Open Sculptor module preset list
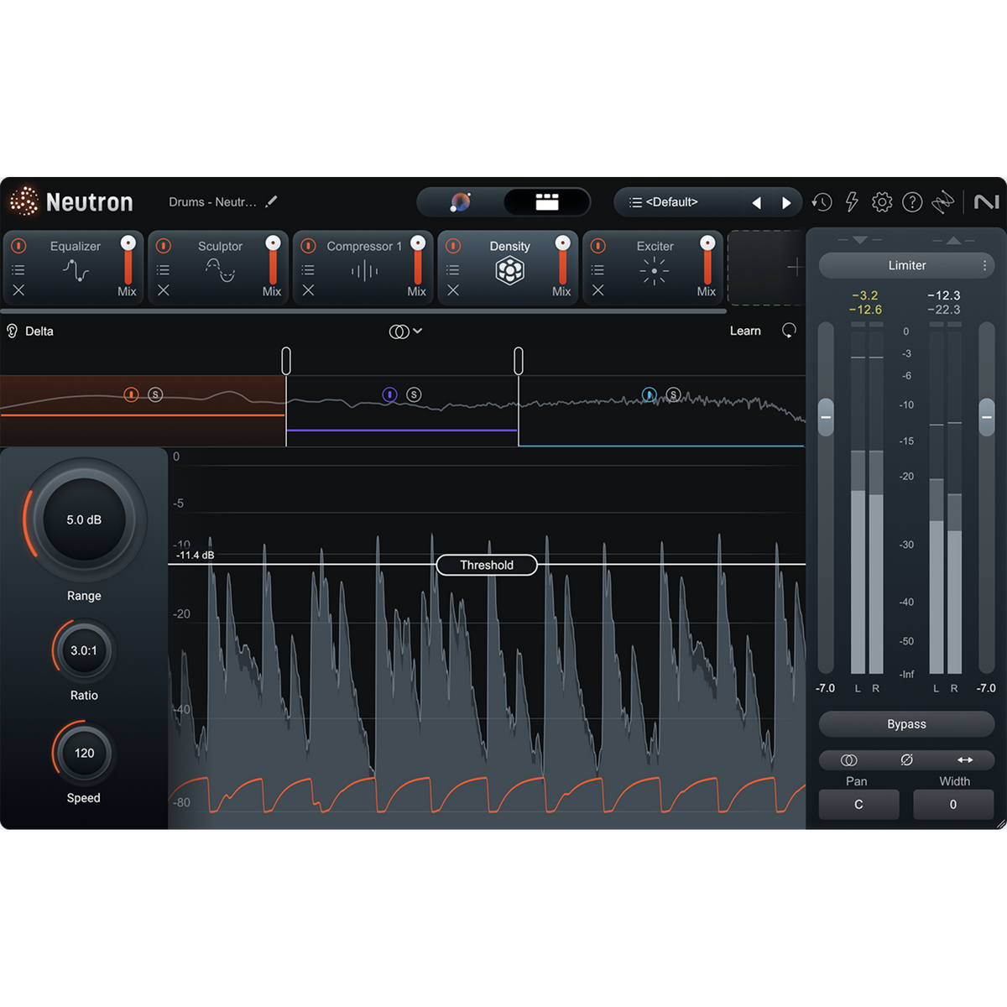The width and height of the screenshot is (1007, 1007). 164,270
